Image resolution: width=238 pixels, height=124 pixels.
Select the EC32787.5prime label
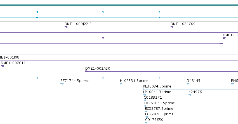159,109
